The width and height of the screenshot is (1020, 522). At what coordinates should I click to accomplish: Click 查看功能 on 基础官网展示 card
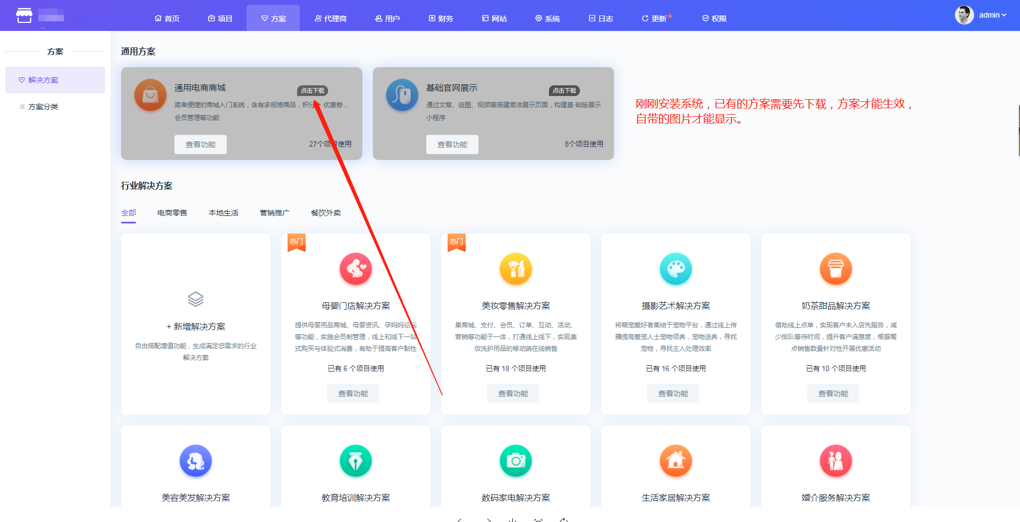(452, 144)
